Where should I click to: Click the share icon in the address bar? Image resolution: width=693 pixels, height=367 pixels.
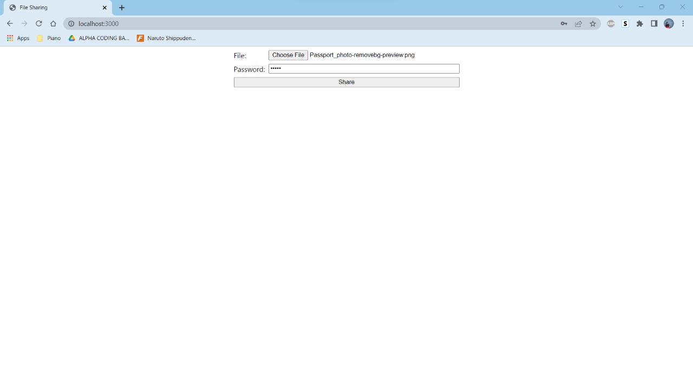click(x=578, y=23)
